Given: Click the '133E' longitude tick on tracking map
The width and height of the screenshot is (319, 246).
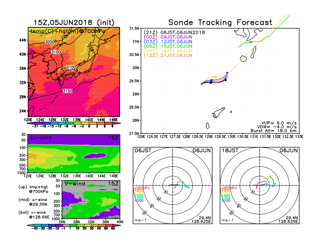Looking at the screenshot, I should tap(299, 137).
